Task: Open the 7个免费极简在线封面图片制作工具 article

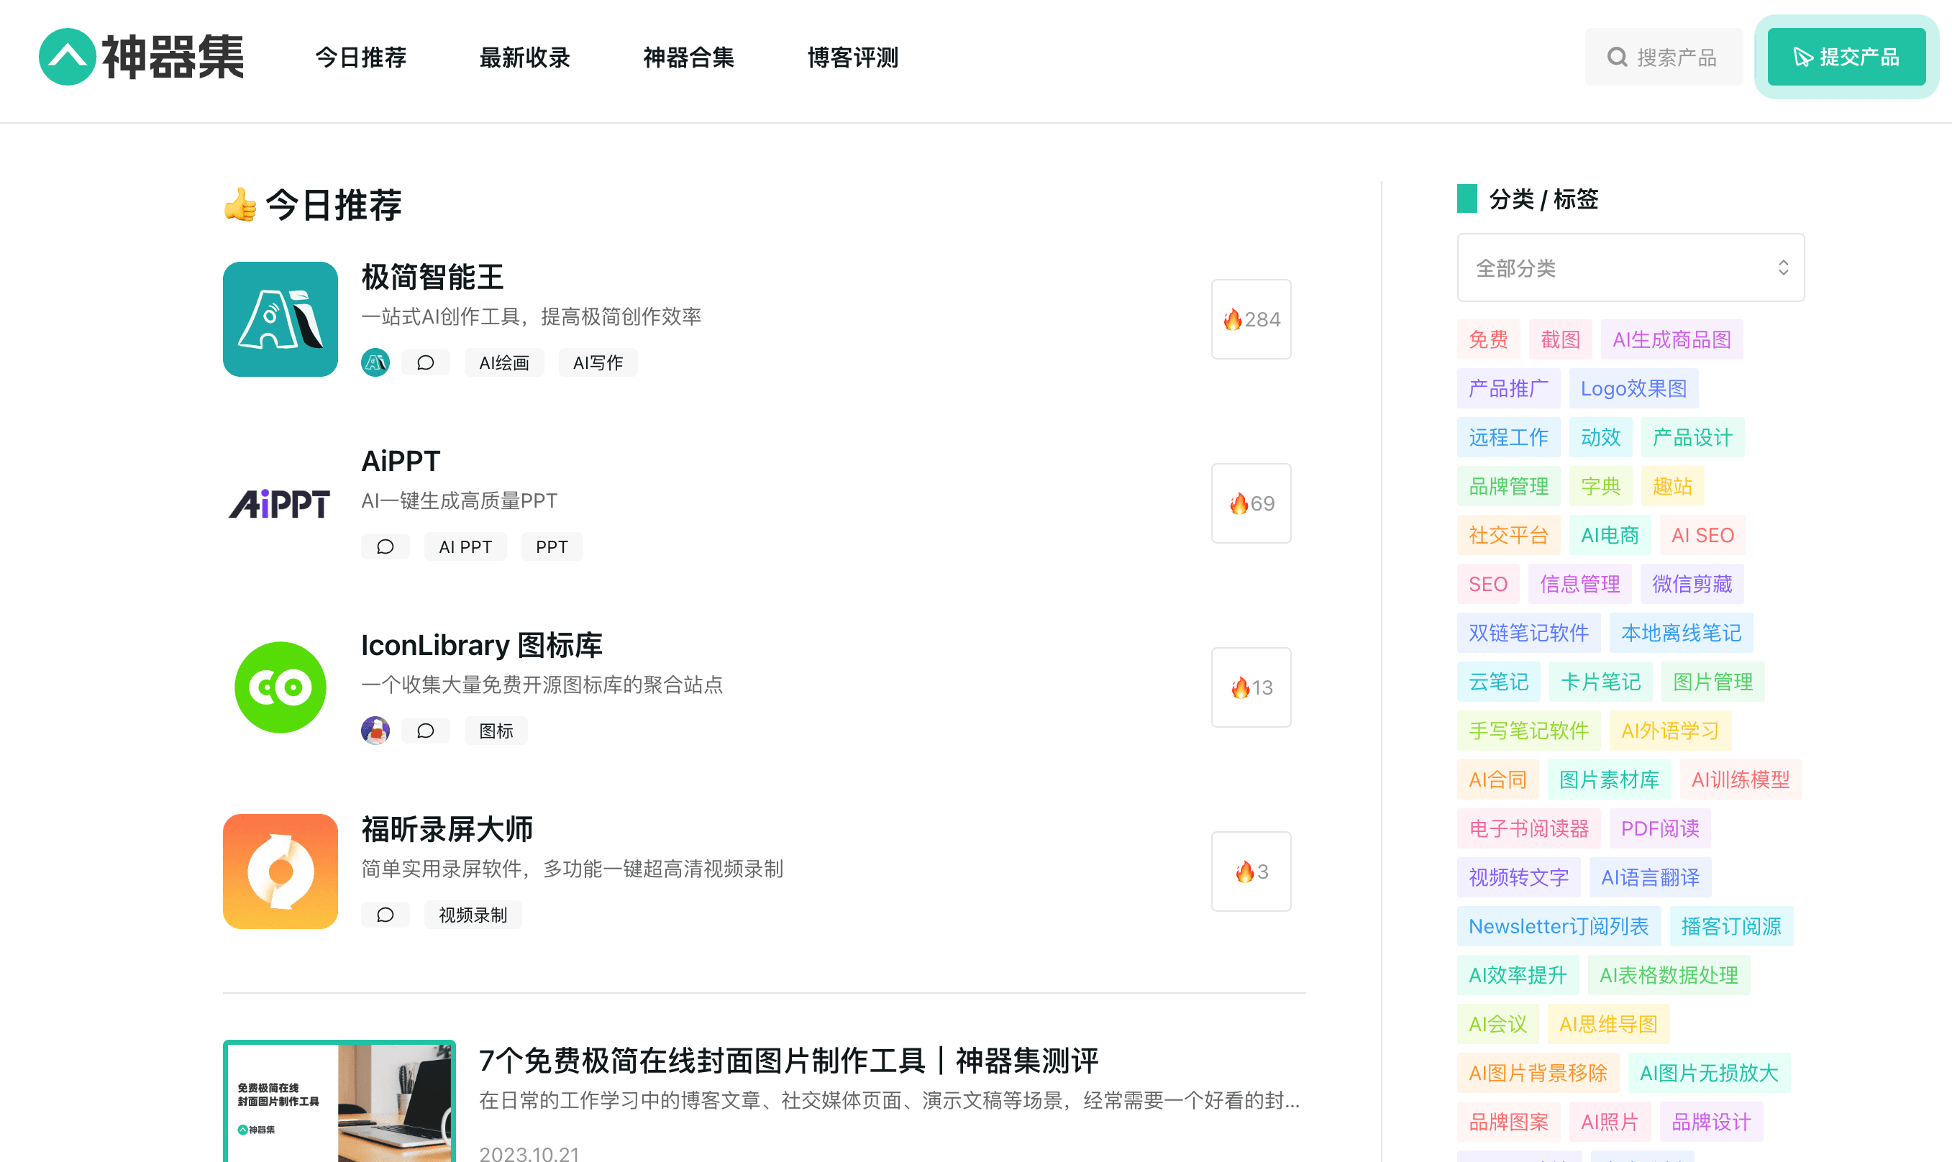Action: pyautogui.click(x=788, y=1061)
